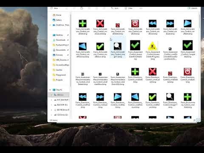Open the VBE_Docume folder in sidebar
The image size is (204, 153).
pyautogui.click(x=59, y=60)
